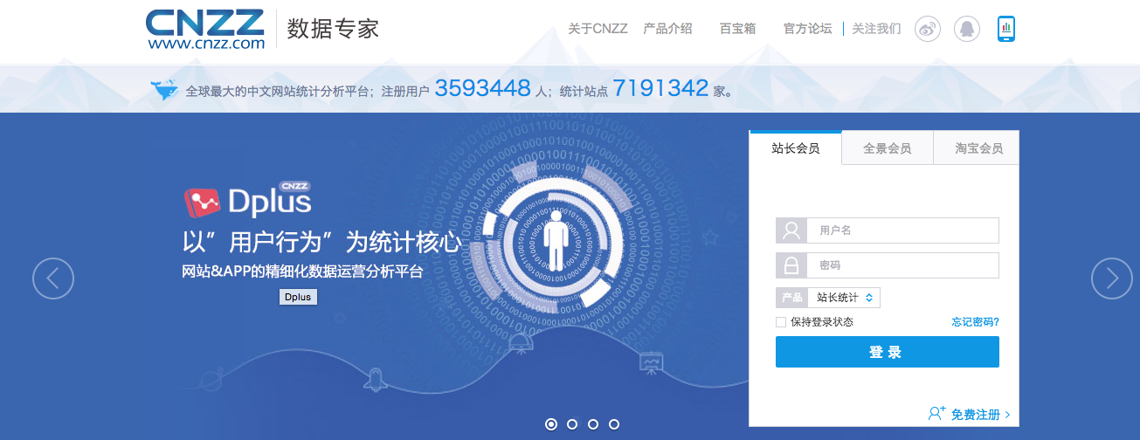The height and width of the screenshot is (440, 1140).
Task: Go to previous banner slide arrow
Action: (x=53, y=278)
